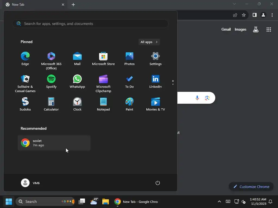Open the Calculator app
Screen dimensions: 278x208
(x=51, y=104)
